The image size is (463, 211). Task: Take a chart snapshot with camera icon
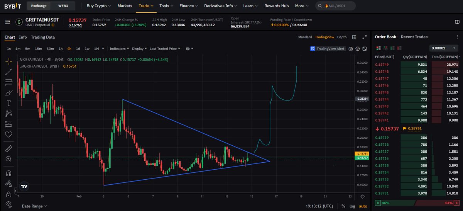[x=351, y=49]
